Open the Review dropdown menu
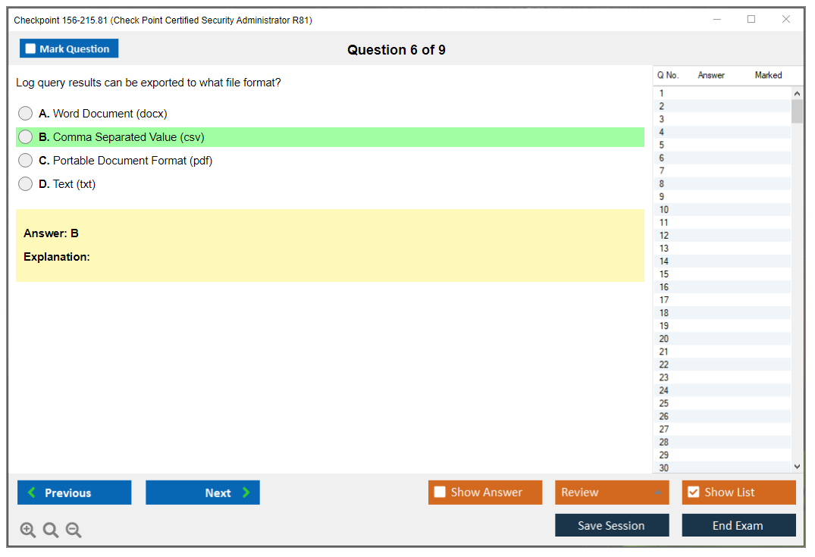Screen dimensions: 815x557 (611, 493)
